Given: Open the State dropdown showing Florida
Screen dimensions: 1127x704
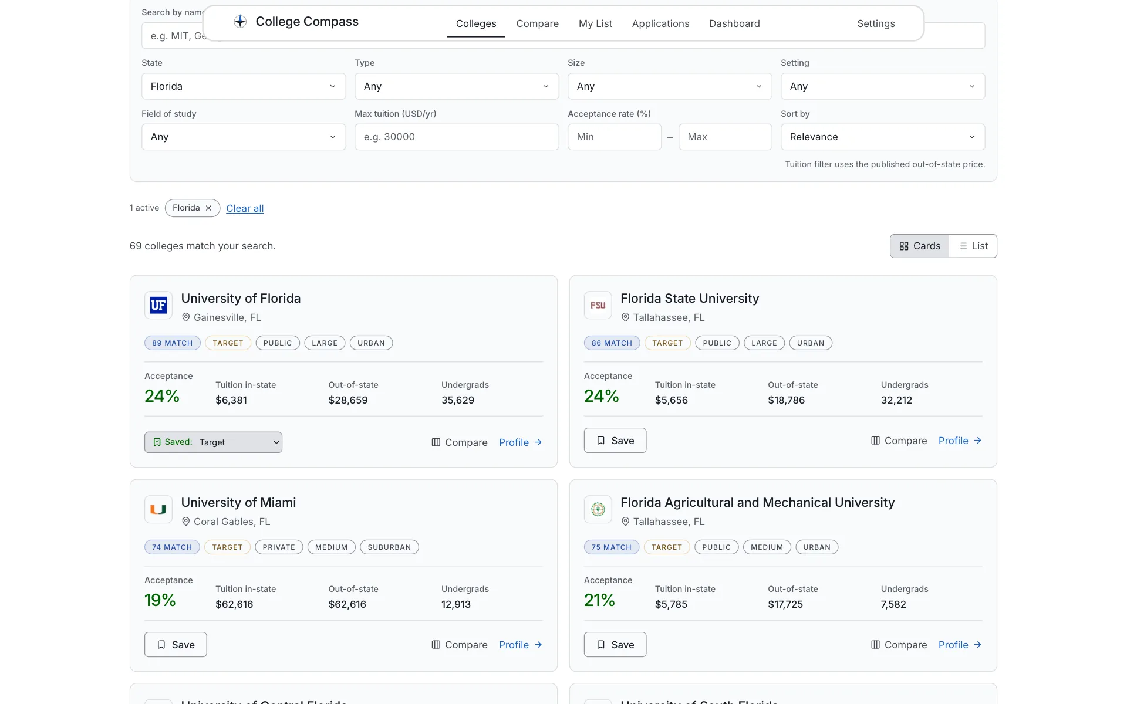Looking at the screenshot, I should click(x=244, y=86).
